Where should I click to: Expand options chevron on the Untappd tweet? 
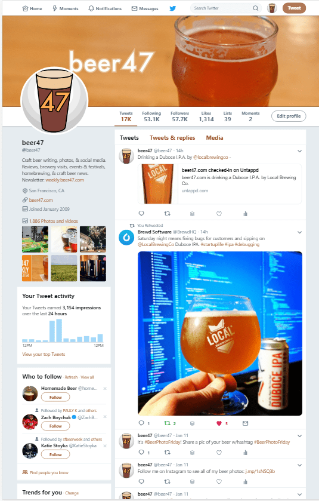[x=299, y=151]
